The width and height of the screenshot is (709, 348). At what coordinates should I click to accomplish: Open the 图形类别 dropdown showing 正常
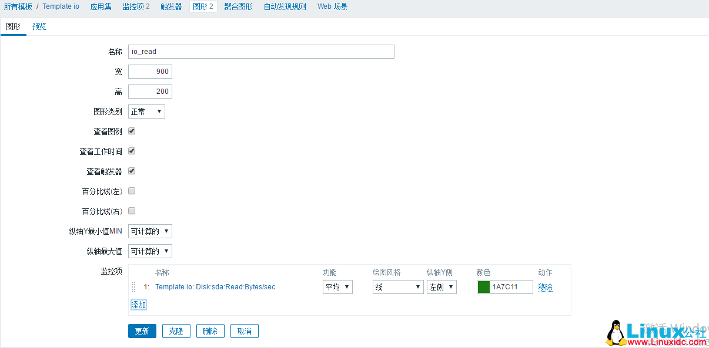tap(146, 111)
